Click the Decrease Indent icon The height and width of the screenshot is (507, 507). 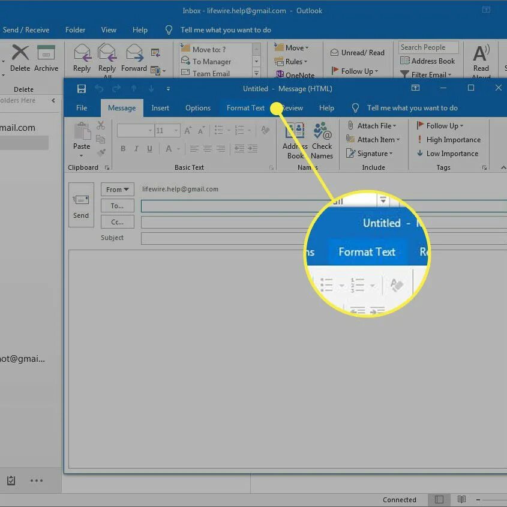pos(239,149)
